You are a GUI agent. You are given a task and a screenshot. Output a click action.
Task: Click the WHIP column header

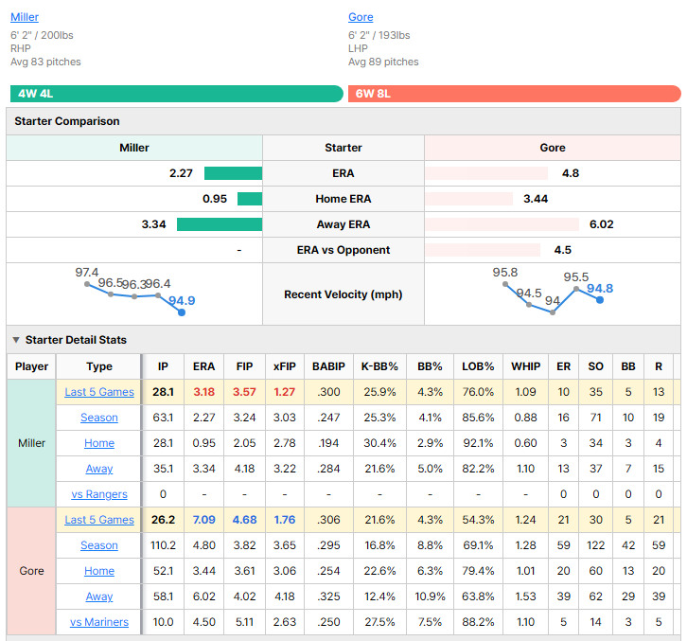point(526,366)
